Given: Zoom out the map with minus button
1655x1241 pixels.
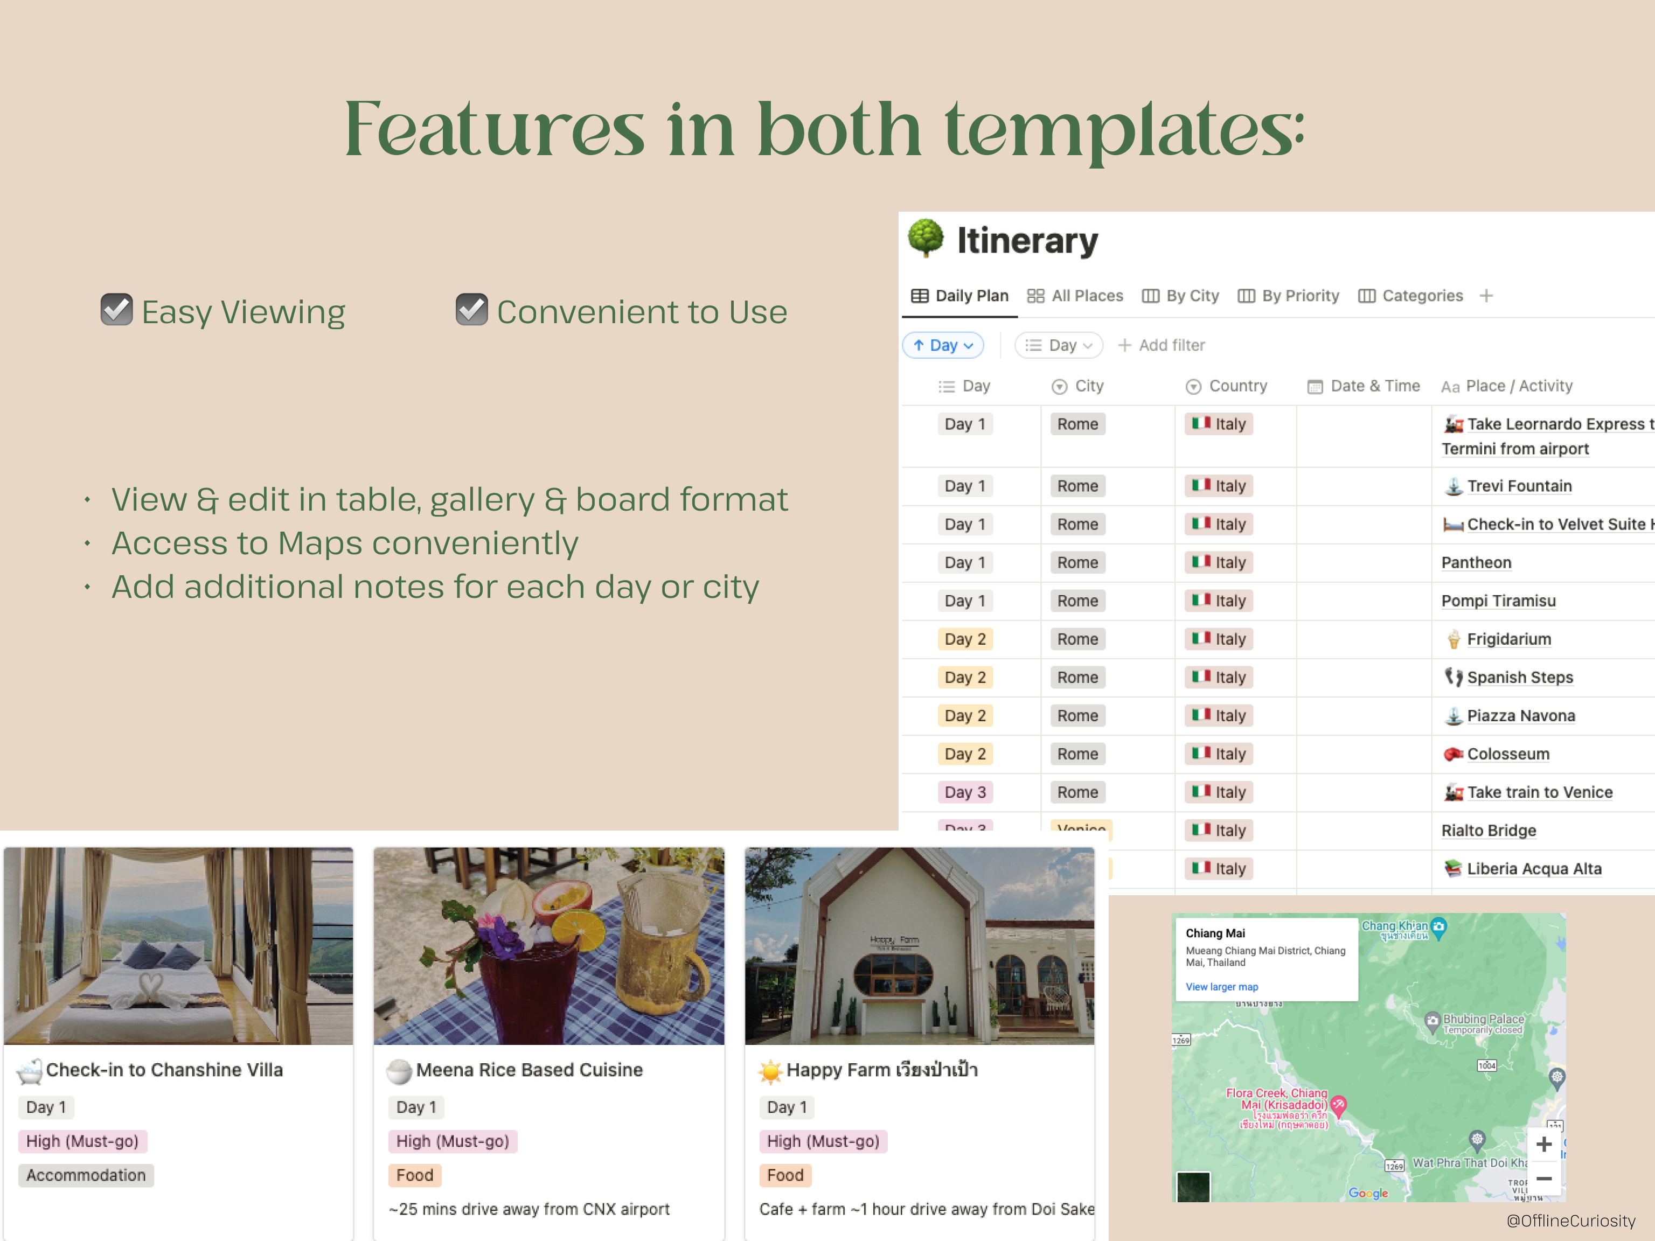Looking at the screenshot, I should [x=1543, y=1178].
